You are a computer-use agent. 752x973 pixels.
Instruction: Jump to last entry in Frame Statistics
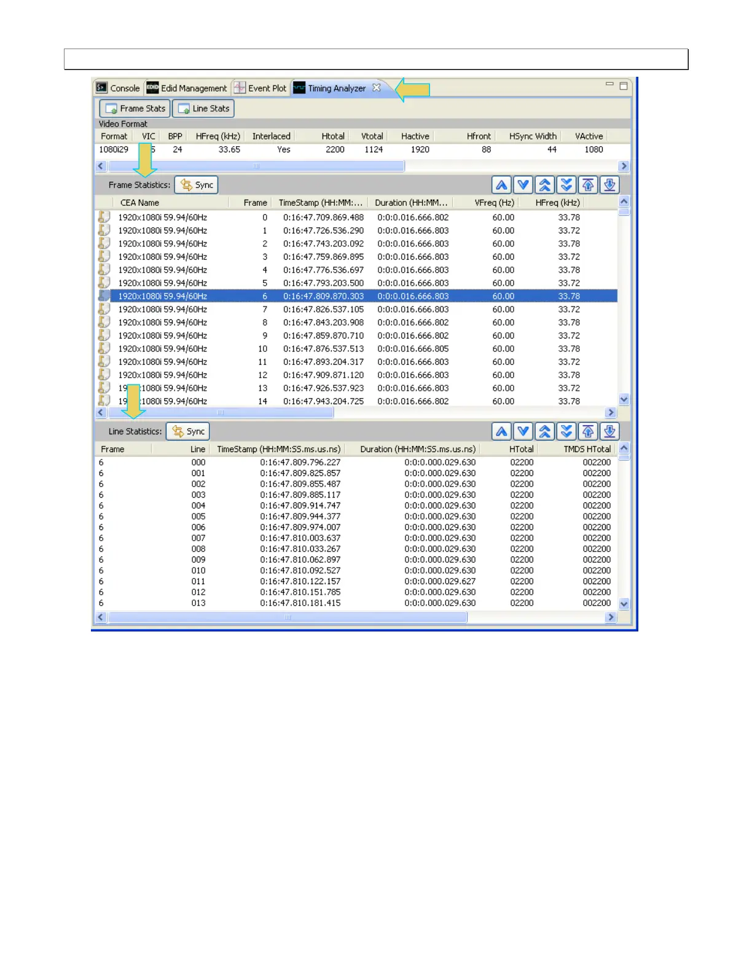pos(609,185)
